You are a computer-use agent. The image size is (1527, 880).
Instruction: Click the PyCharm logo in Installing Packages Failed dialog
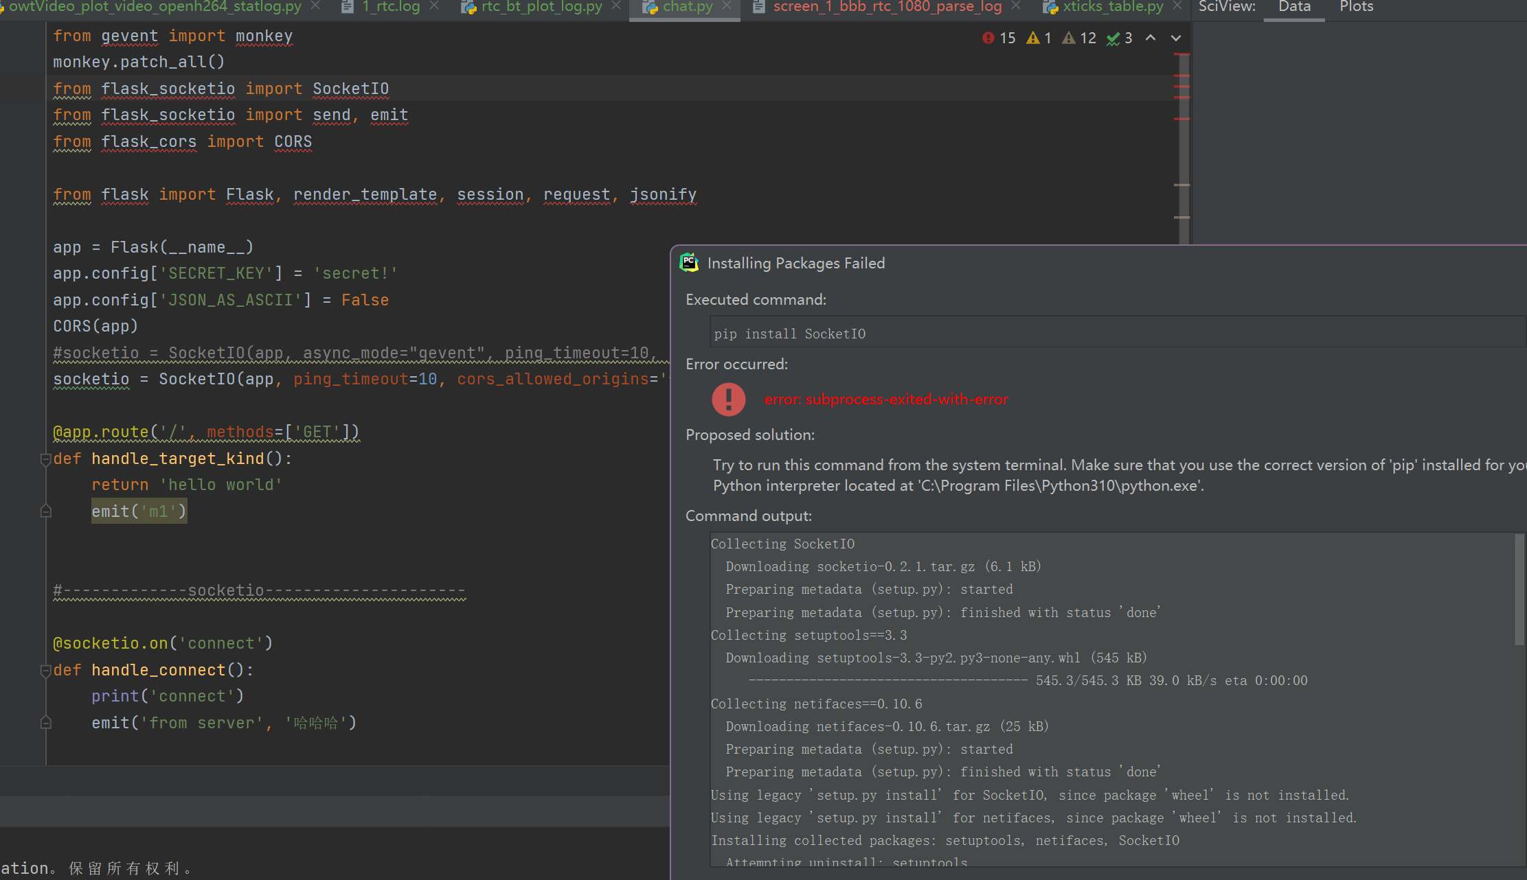point(689,262)
